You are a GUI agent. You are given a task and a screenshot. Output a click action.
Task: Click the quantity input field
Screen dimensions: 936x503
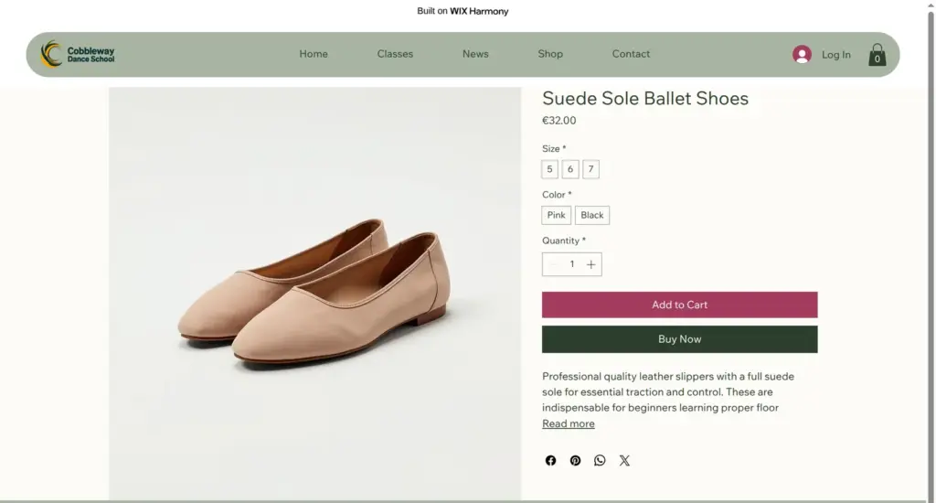tap(572, 264)
